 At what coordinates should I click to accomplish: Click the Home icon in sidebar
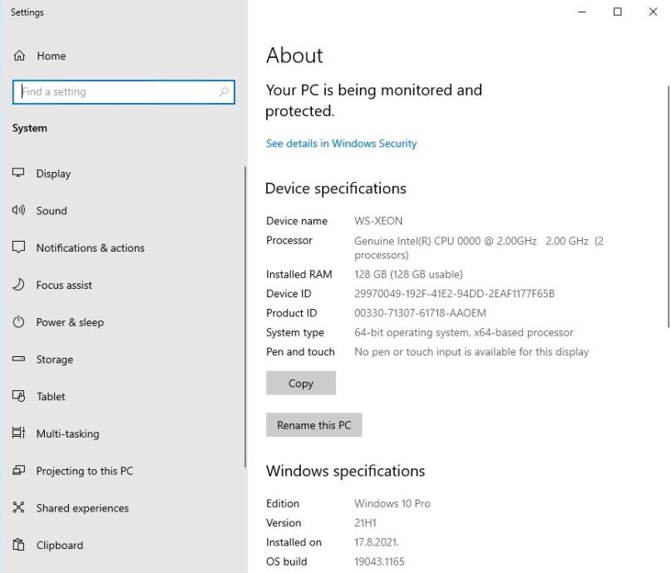click(19, 56)
